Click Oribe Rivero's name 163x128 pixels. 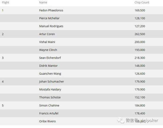47,121
